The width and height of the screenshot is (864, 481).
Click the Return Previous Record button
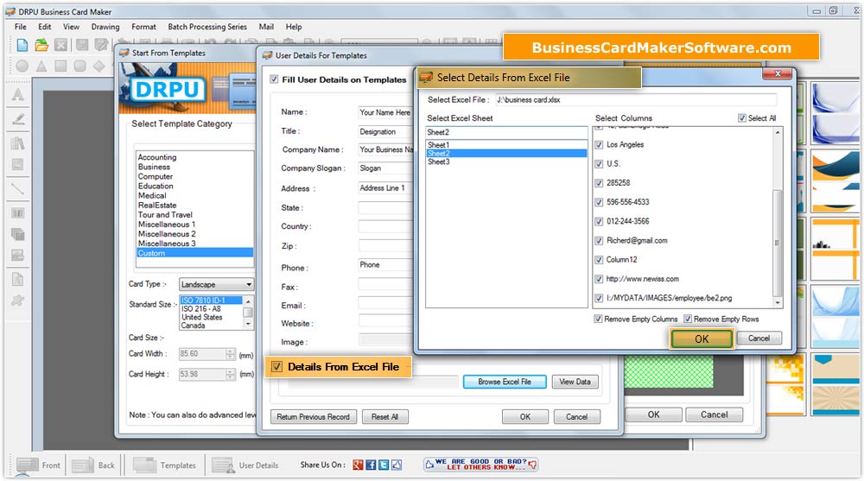(x=313, y=417)
